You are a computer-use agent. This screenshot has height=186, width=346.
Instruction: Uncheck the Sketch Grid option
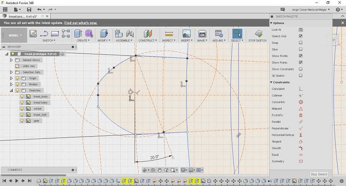[300, 36]
